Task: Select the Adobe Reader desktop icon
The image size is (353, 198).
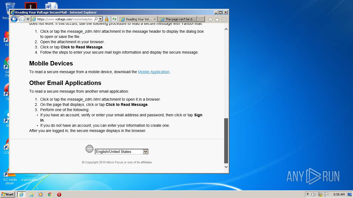Action: (x=31, y=5)
